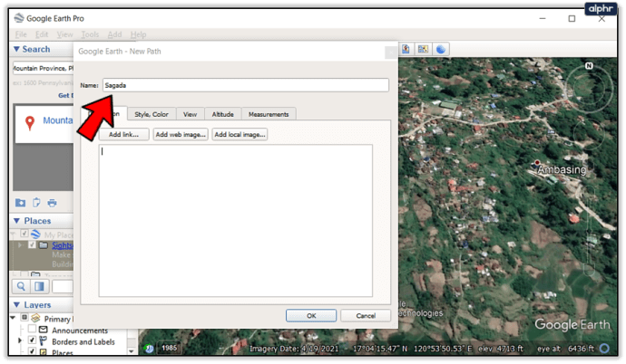
Task: Open the Style, Color tab
Action: pyautogui.click(x=151, y=114)
